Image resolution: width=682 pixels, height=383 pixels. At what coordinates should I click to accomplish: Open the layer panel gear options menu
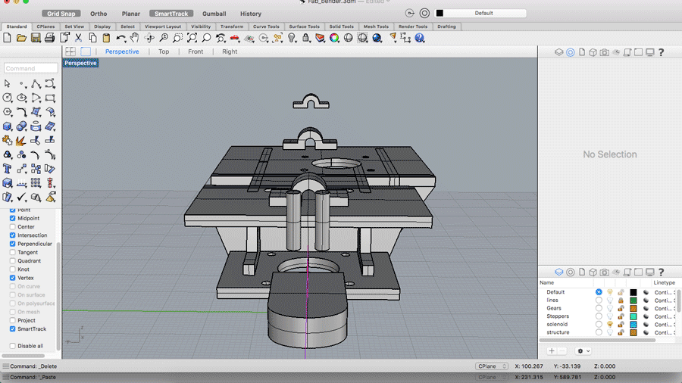click(583, 351)
